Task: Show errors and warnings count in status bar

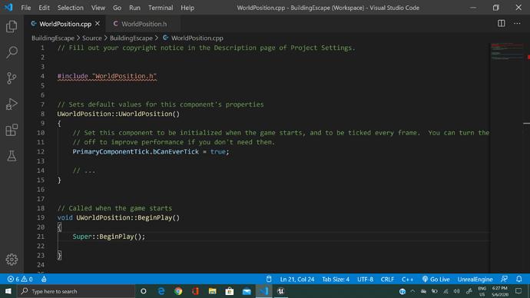Action: (20, 279)
